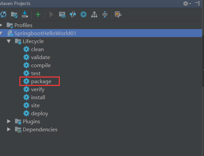The image size is (204, 156).
Task: Click Collapse All icon in toolbar
Action: [105, 14]
